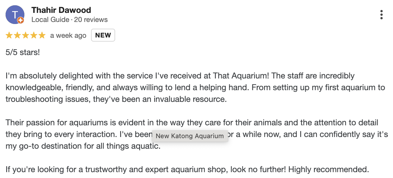Click the third yellow rating star
Screen dimensions: 393x178
(x=26, y=35)
